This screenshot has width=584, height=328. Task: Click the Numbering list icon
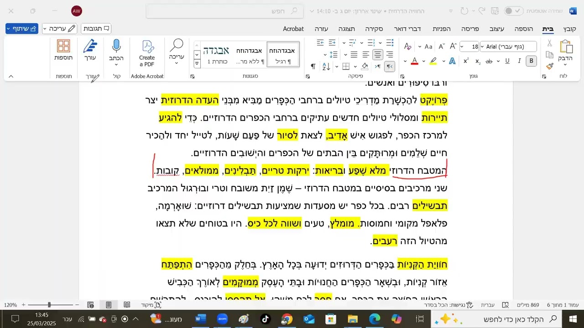[371, 43]
